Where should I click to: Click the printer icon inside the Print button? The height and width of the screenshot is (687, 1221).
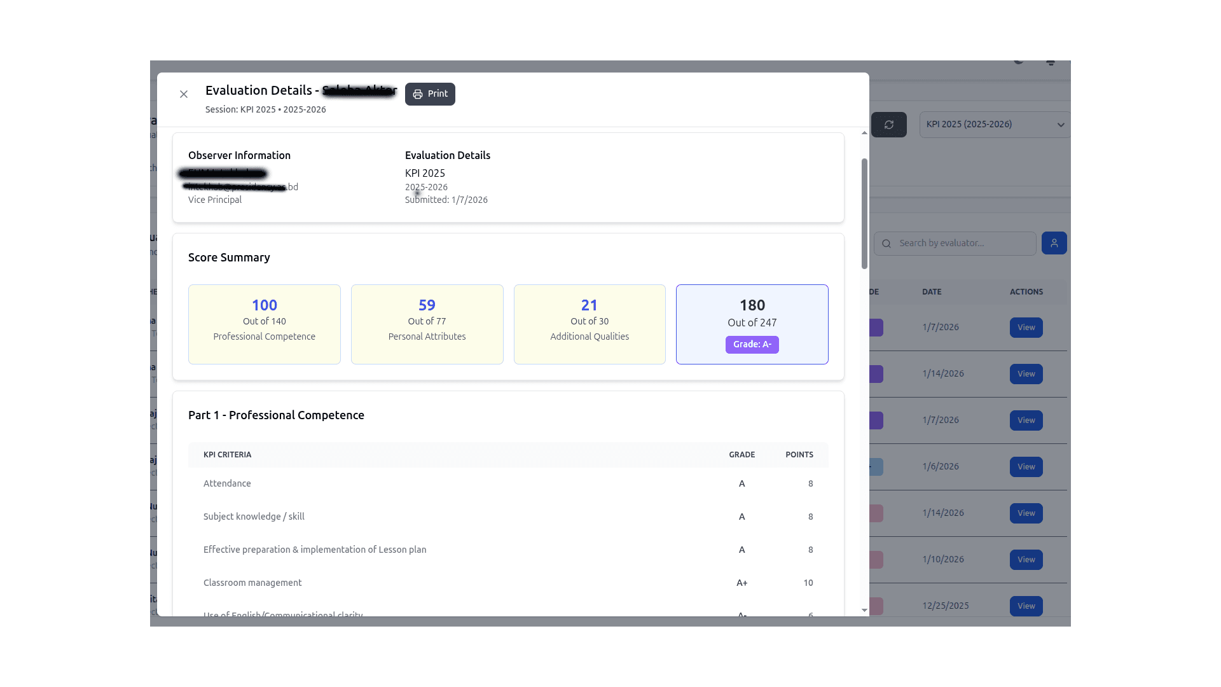pyautogui.click(x=418, y=94)
